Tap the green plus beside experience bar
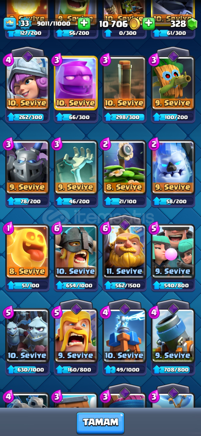Image resolution: width=201 pixels, height=436 pixels. [84, 24]
